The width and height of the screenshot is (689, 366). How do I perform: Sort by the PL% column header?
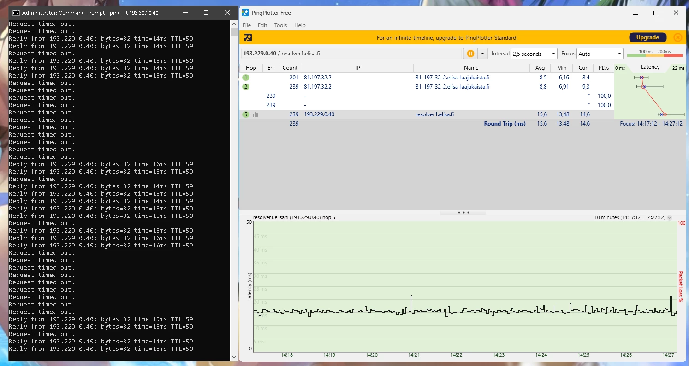603,68
